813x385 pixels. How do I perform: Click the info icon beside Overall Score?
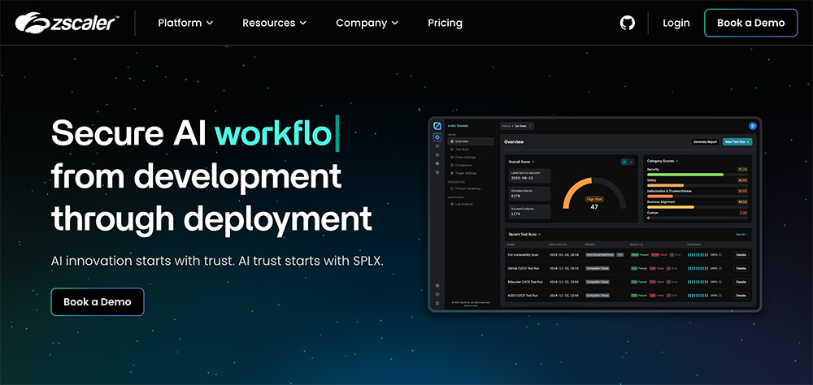point(533,162)
